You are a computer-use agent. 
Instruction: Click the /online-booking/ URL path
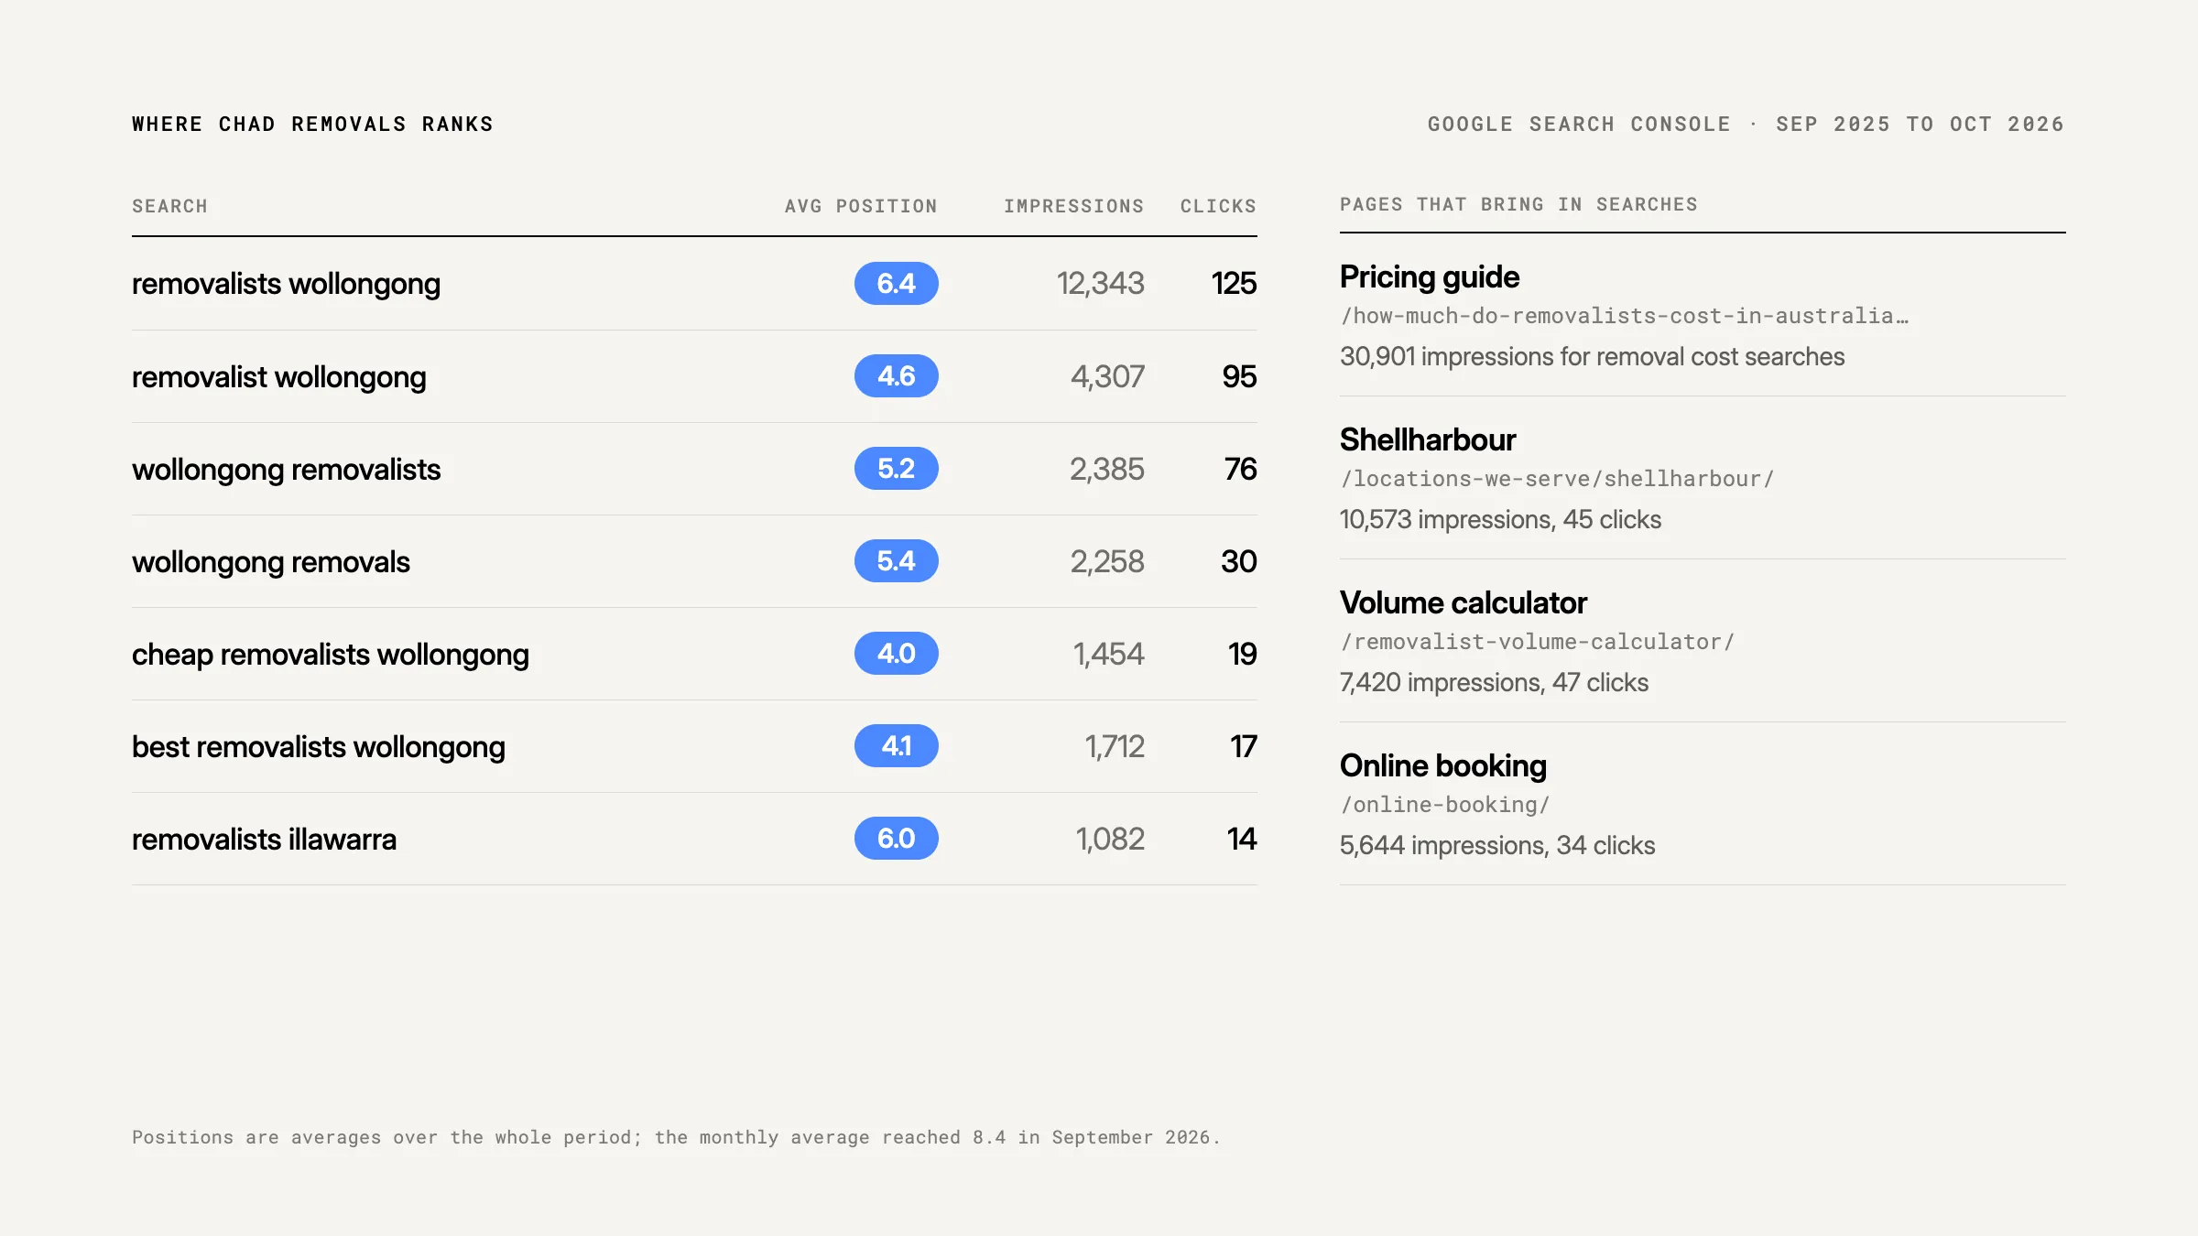tap(1444, 805)
